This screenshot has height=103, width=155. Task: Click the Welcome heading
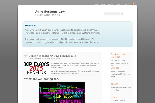click(30, 25)
